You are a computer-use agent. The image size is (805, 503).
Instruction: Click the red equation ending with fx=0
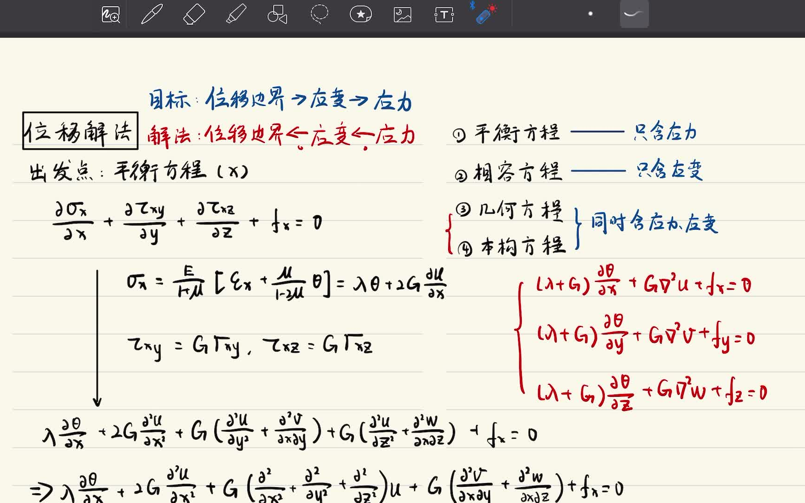(644, 280)
